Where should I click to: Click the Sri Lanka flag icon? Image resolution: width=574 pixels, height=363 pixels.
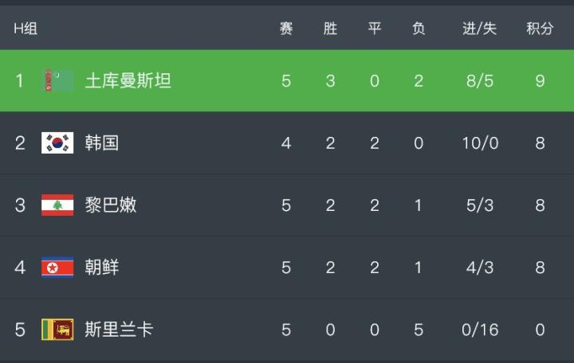click(x=57, y=329)
